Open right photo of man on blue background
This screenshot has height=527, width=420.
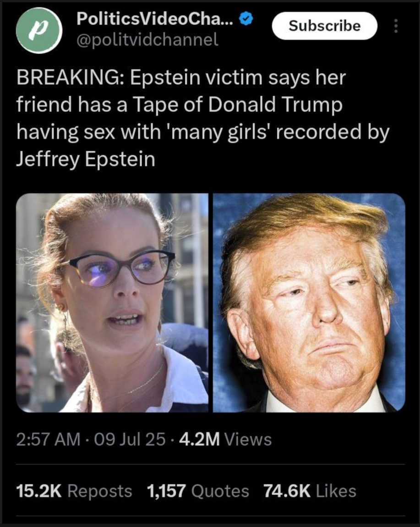[309, 302]
